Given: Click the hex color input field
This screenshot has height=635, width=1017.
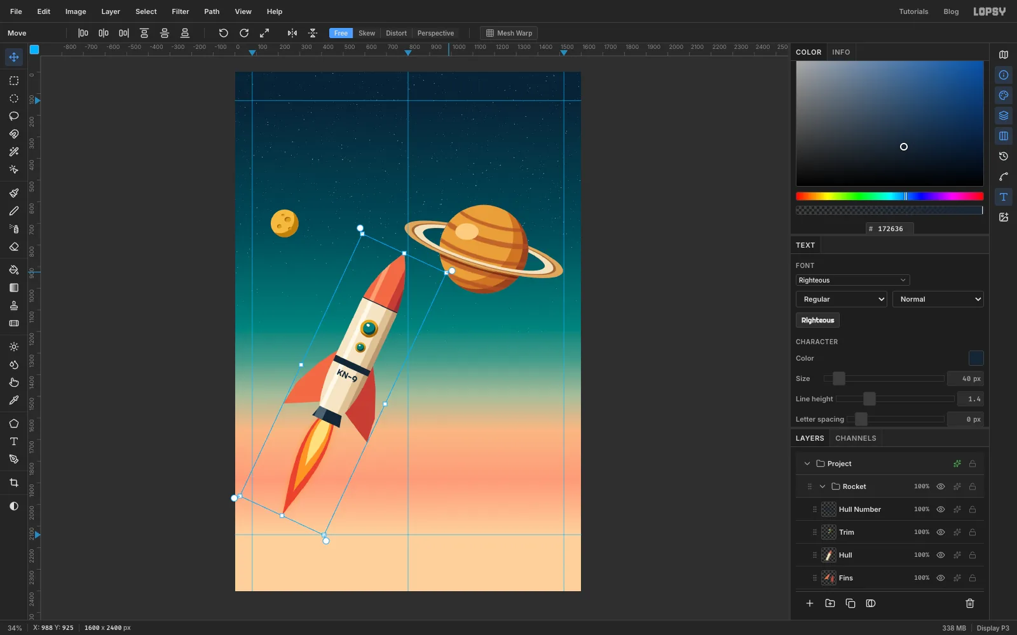Looking at the screenshot, I should click(x=890, y=229).
